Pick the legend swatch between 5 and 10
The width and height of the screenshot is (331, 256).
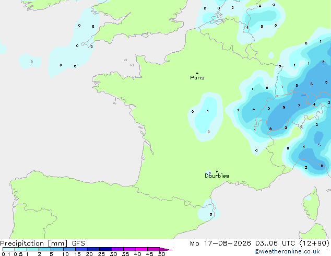click(x=57, y=249)
